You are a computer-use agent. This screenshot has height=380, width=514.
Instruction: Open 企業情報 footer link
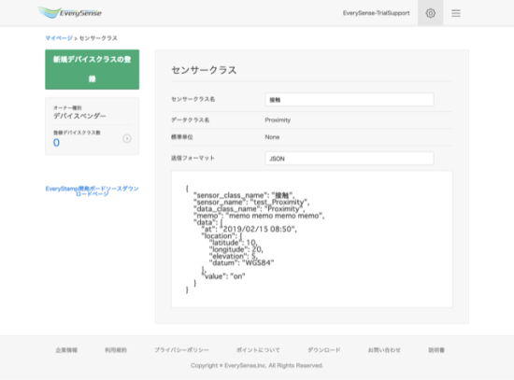pyautogui.click(x=66, y=350)
